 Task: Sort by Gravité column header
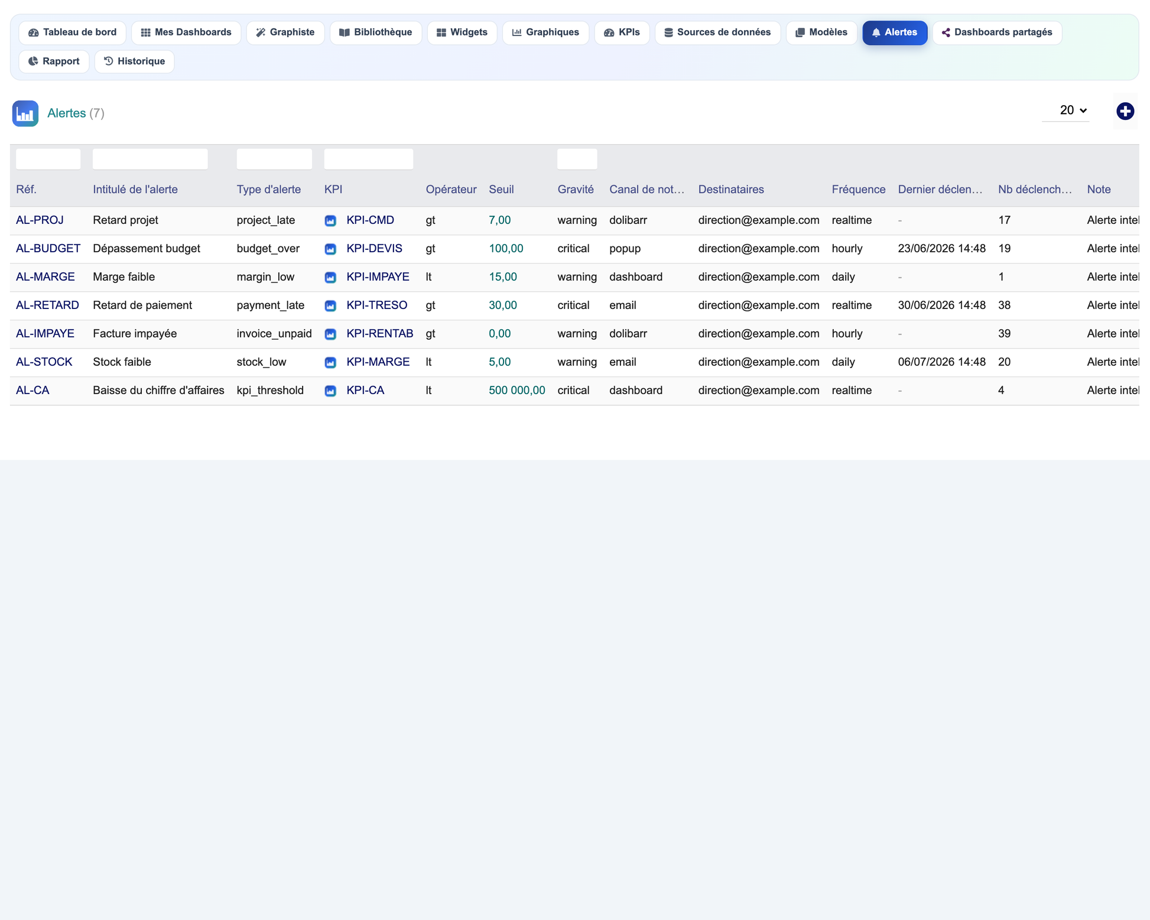point(576,190)
